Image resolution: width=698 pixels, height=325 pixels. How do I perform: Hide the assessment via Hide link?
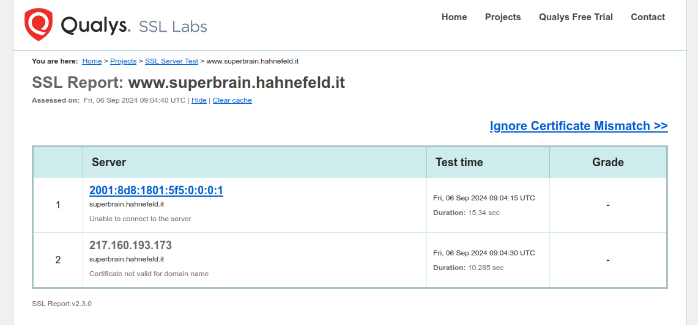pyautogui.click(x=199, y=100)
